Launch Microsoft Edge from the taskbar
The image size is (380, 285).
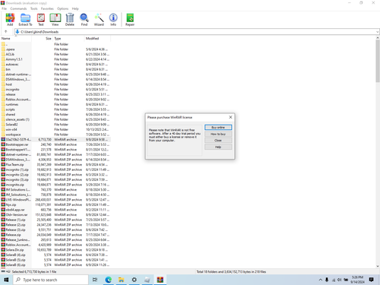[109, 280]
